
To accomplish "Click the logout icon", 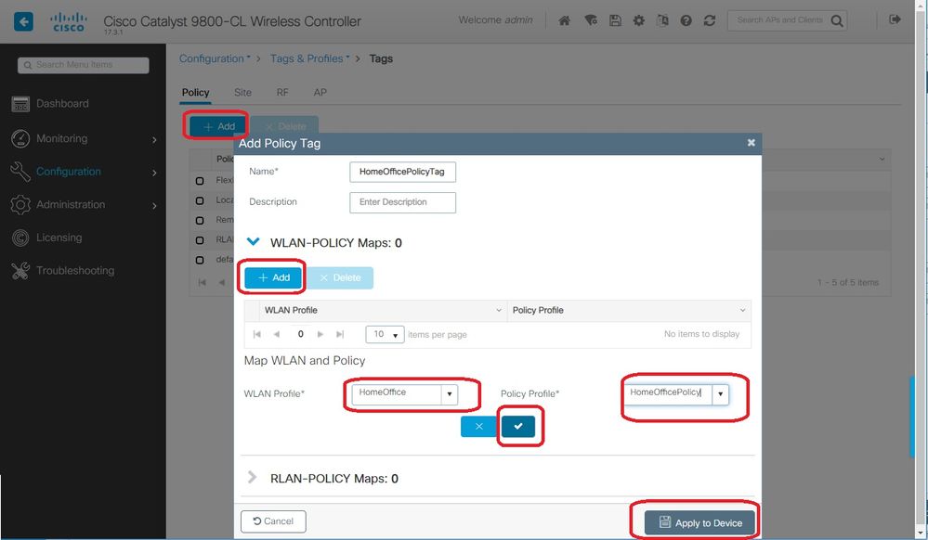I will 895,19.
